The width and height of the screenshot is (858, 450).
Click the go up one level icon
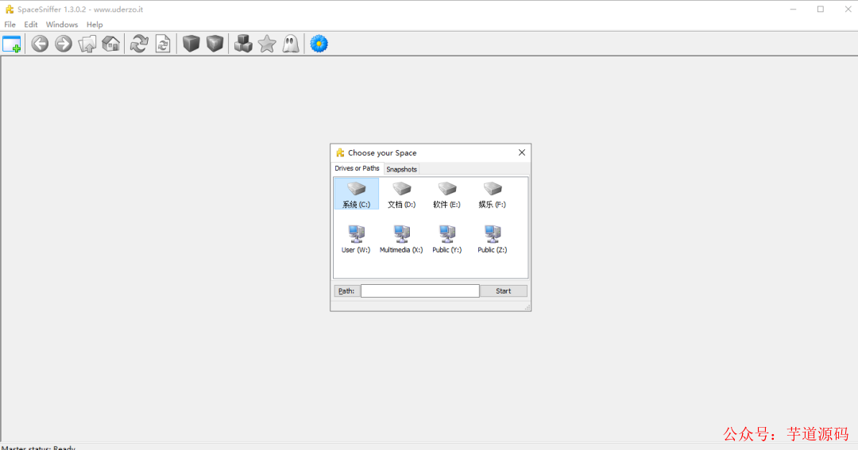point(87,44)
